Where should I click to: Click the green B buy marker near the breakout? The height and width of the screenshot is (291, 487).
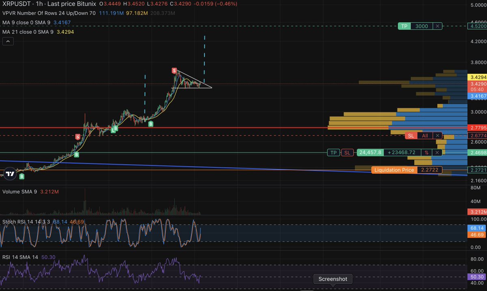pos(151,124)
